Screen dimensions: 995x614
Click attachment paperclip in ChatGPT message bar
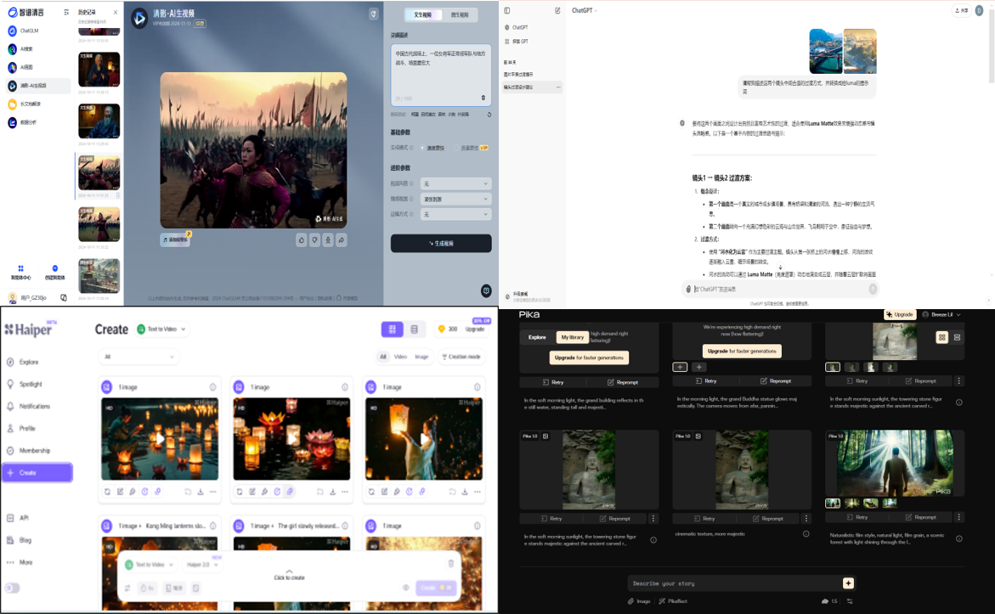tap(688, 290)
